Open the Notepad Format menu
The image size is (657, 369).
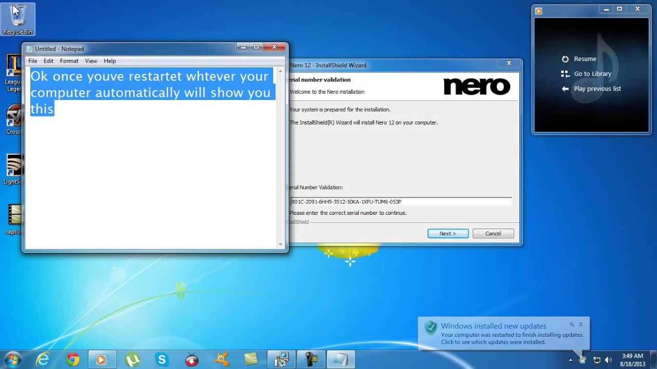point(69,60)
